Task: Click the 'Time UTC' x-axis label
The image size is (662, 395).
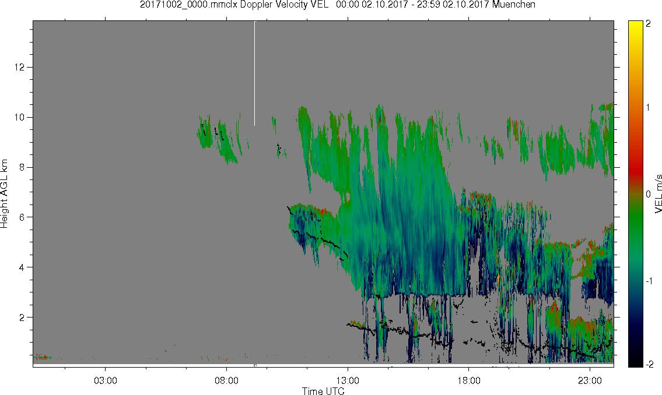Action: coord(323,391)
